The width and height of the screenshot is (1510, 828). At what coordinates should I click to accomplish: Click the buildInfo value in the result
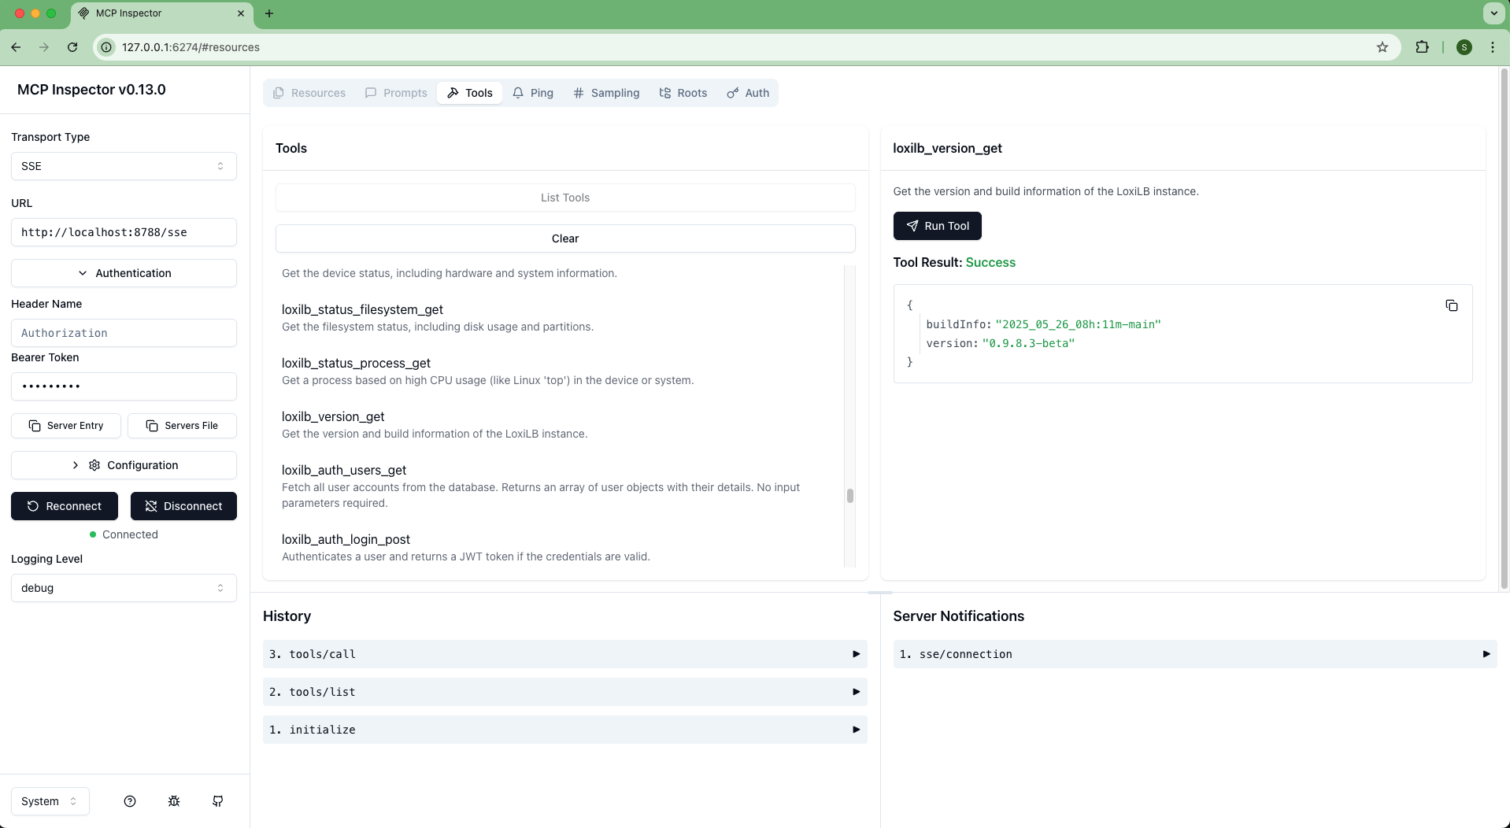pos(1078,324)
